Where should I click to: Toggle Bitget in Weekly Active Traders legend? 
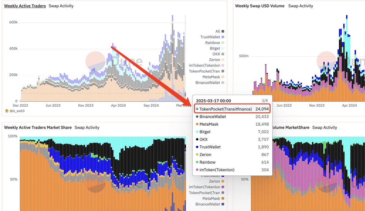click(216, 49)
